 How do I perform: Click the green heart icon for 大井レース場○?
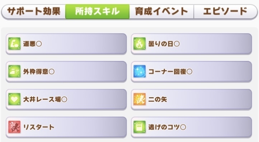(14, 99)
